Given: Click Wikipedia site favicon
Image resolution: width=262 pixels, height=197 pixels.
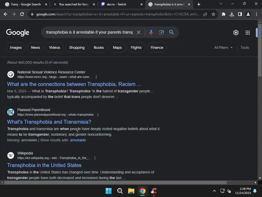Looking at the screenshot, I should [x=11, y=155].
